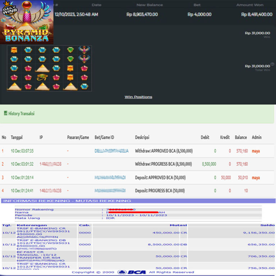
Task: Click the History Transaksi list icon
Action: click(x=5, y=113)
